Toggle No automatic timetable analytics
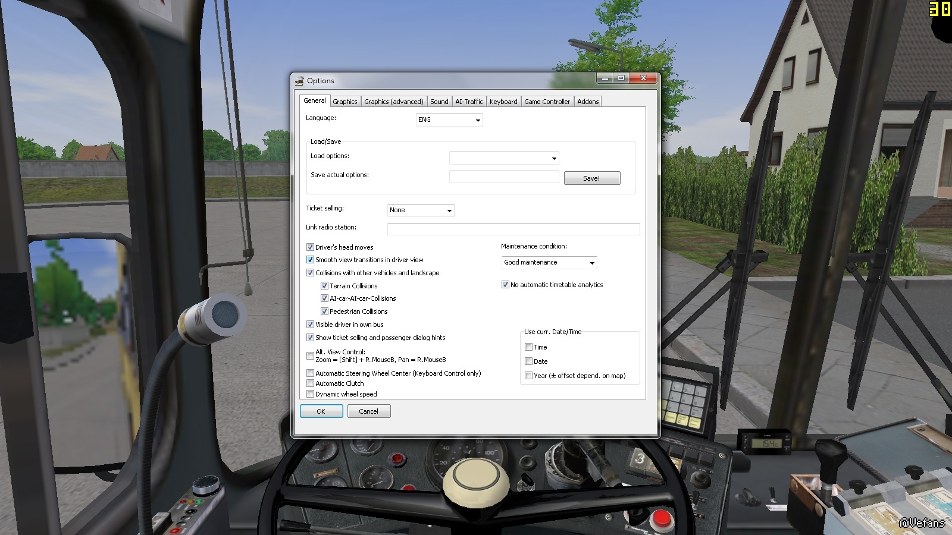Image resolution: width=952 pixels, height=535 pixels. click(x=505, y=285)
